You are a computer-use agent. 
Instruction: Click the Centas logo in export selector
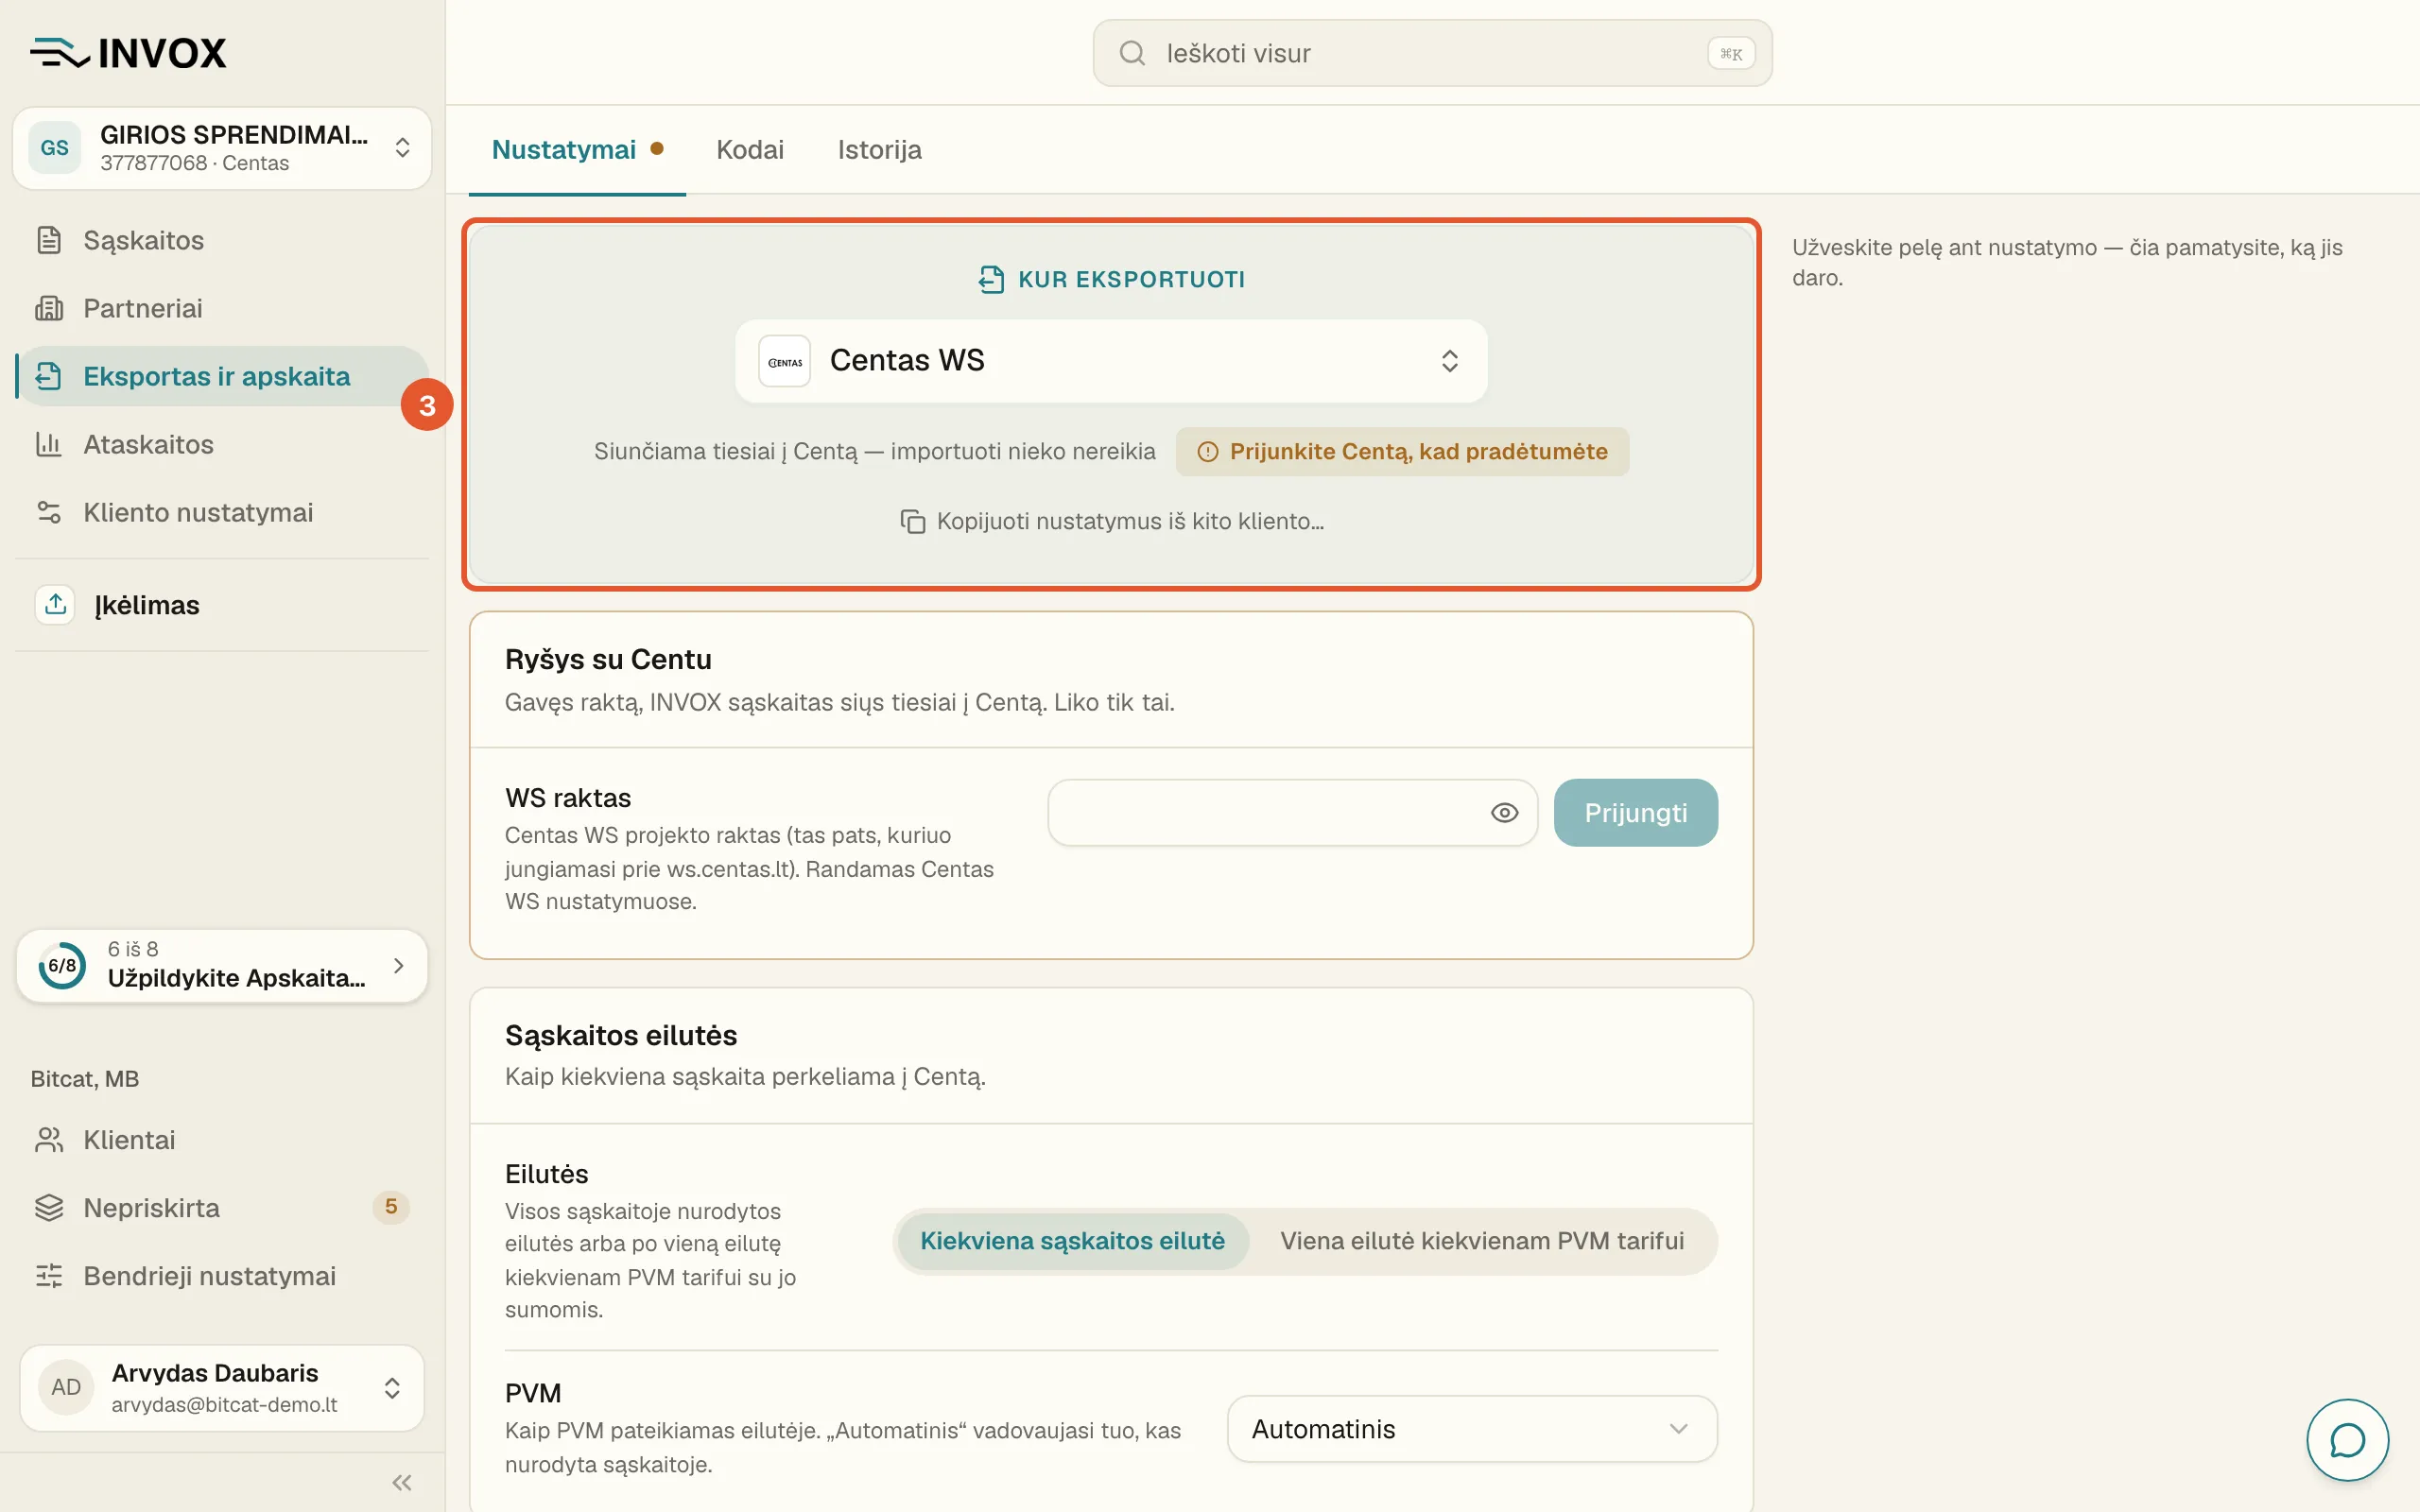coord(785,361)
